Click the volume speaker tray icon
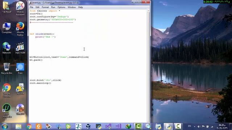Viewport: 232px width, 130px height. click(199, 126)
